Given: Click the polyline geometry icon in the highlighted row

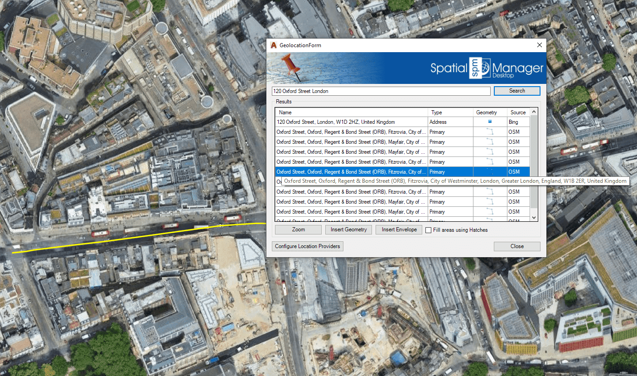Looking at the screenshot, I should [489, 172].
